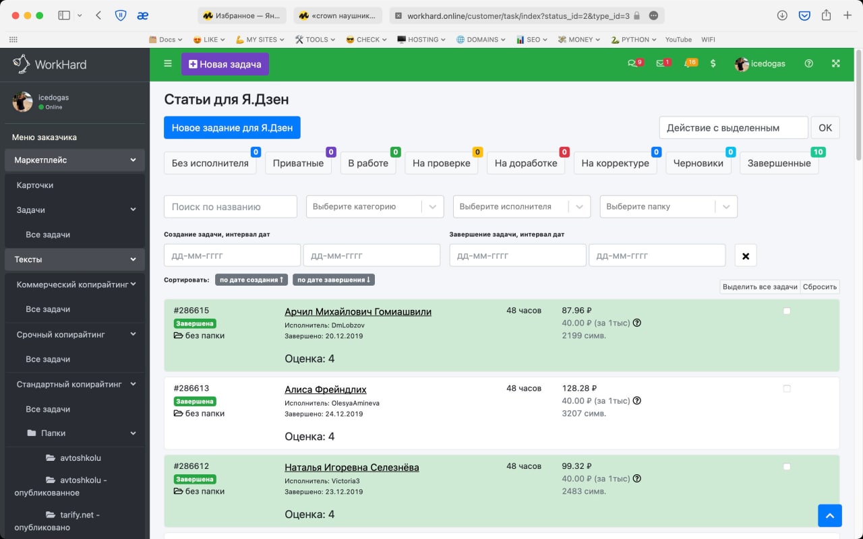Expand Коммерческий копирайтинг sidebar item

point(74,284)
